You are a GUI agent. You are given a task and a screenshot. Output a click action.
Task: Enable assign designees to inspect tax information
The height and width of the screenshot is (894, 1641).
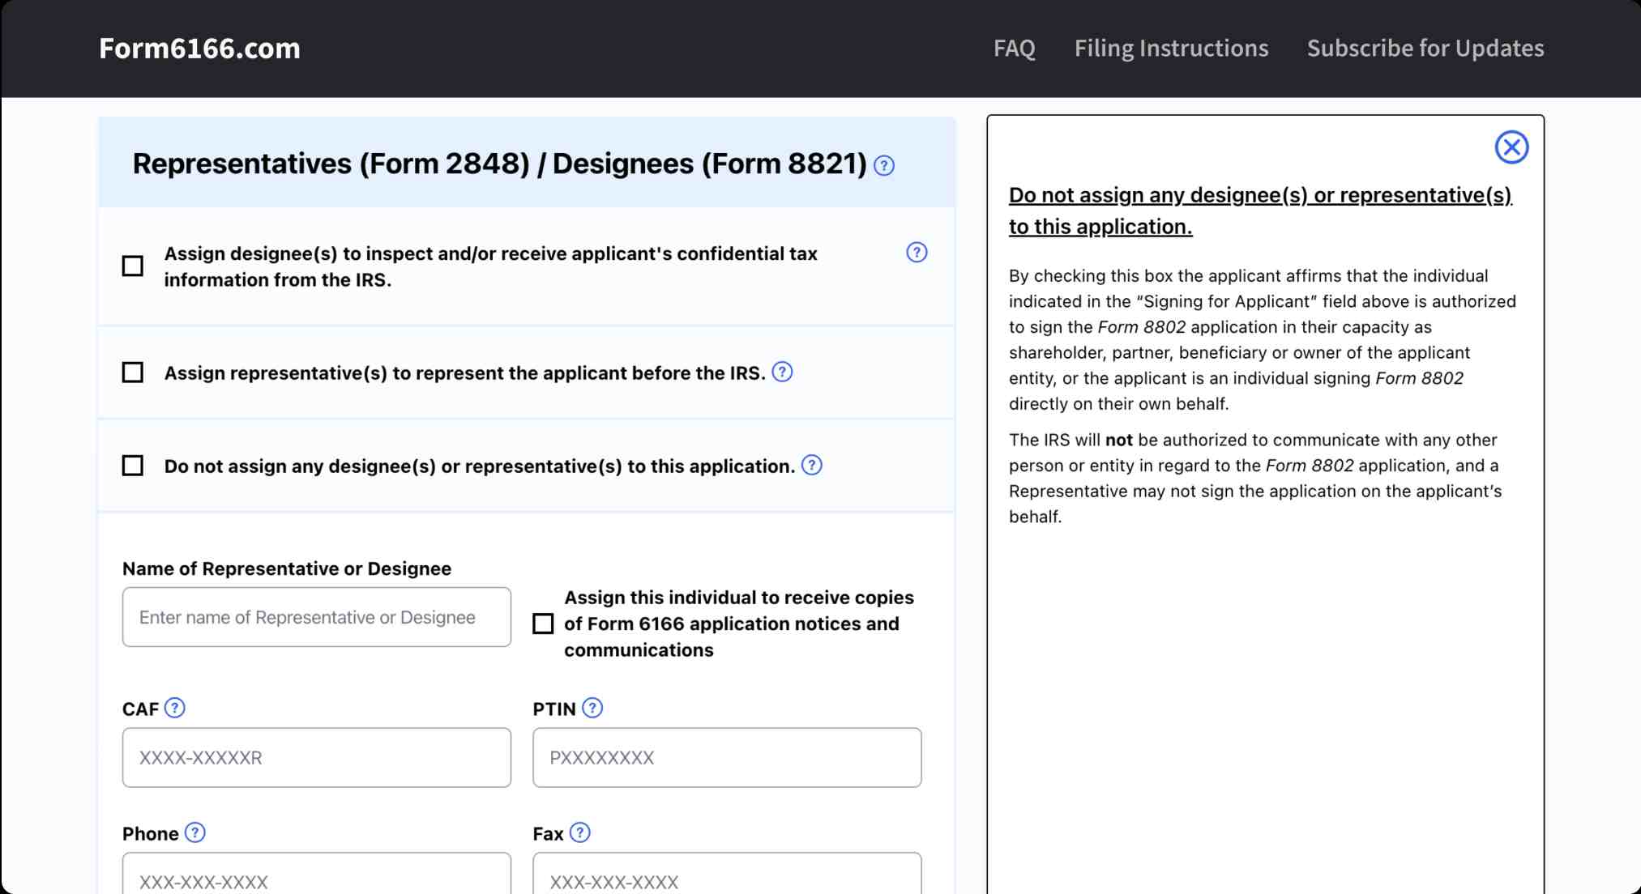click(131, 266)
